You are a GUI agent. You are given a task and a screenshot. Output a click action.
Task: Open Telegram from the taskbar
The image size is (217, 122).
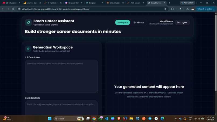pyautogui.click(x=150, y=119)
